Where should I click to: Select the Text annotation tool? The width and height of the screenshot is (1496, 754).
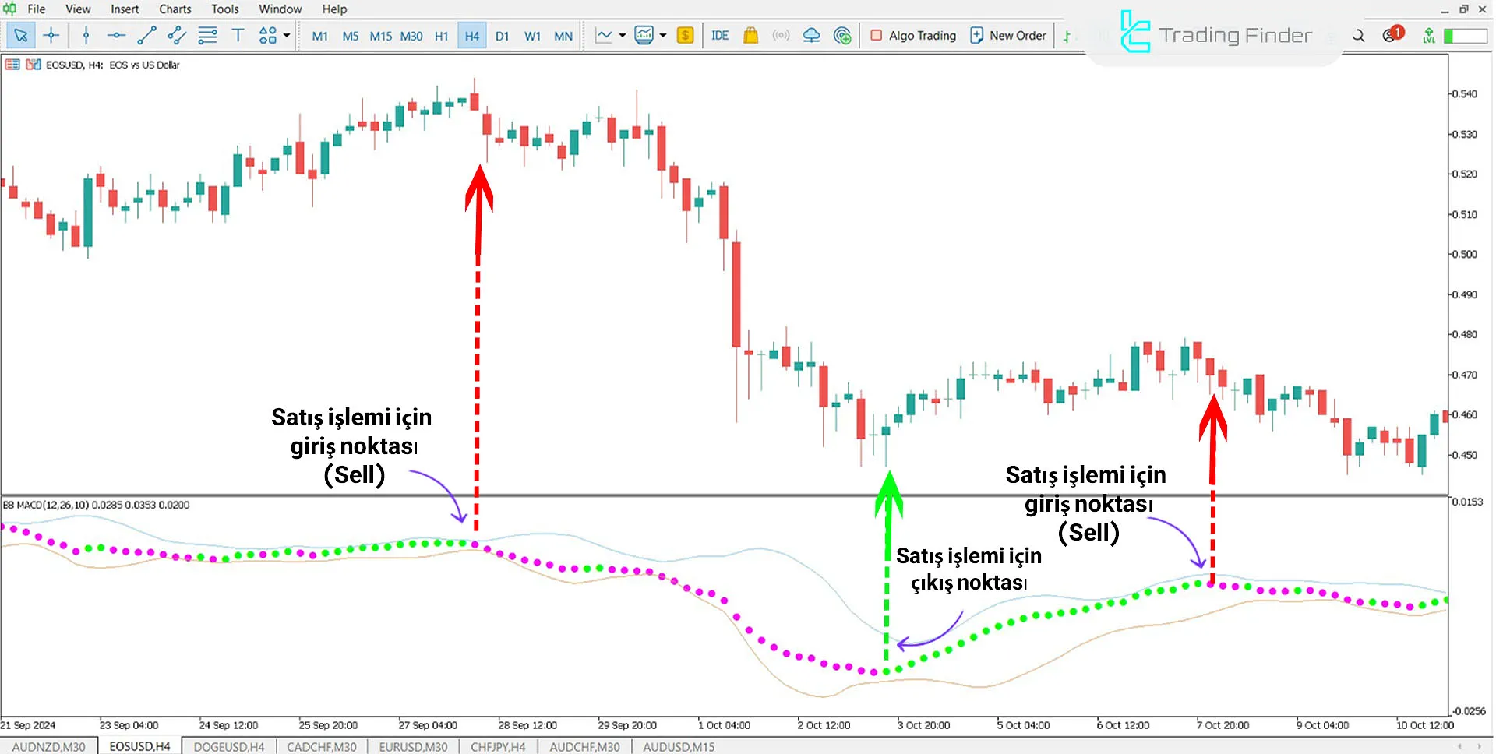click(x=238, y=35)
